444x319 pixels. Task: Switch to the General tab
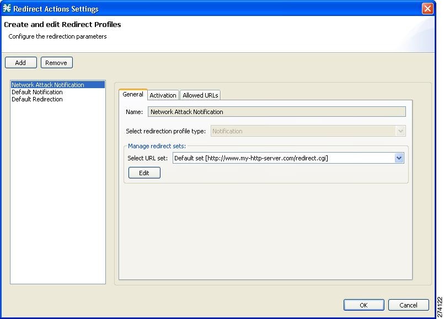coord(133,95)
